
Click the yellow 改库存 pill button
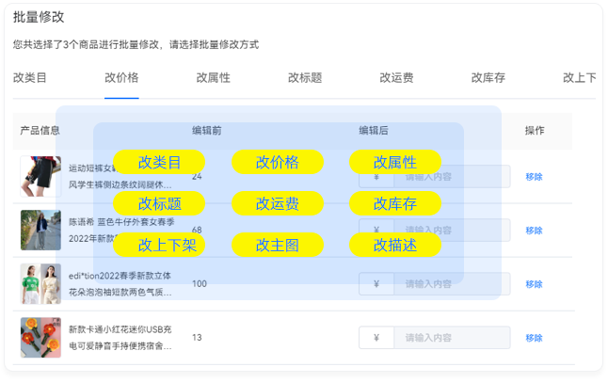[x=395, y=203]
